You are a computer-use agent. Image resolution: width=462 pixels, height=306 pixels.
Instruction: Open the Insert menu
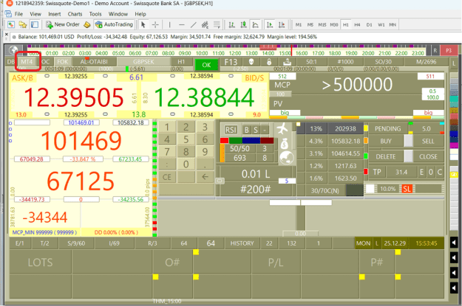click(55, 14)
